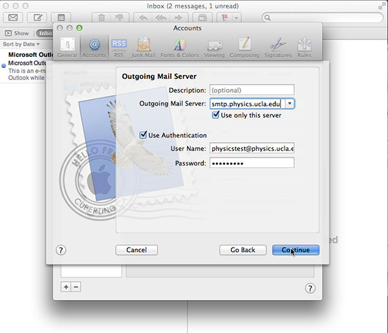Image resolution: width=388 pixels, height=333 pixels.
Task: Click the note icon in Mail toolbar
Action: click(61, 17)
